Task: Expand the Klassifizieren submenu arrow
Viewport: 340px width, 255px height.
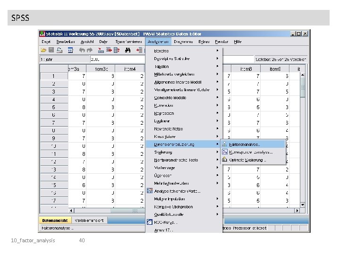Action: click(x=217, y=136)
